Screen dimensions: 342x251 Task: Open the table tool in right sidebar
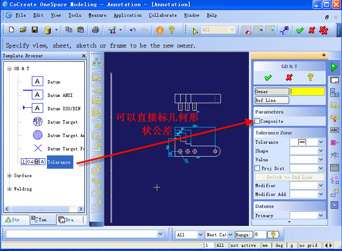click(x=334, y=168)
